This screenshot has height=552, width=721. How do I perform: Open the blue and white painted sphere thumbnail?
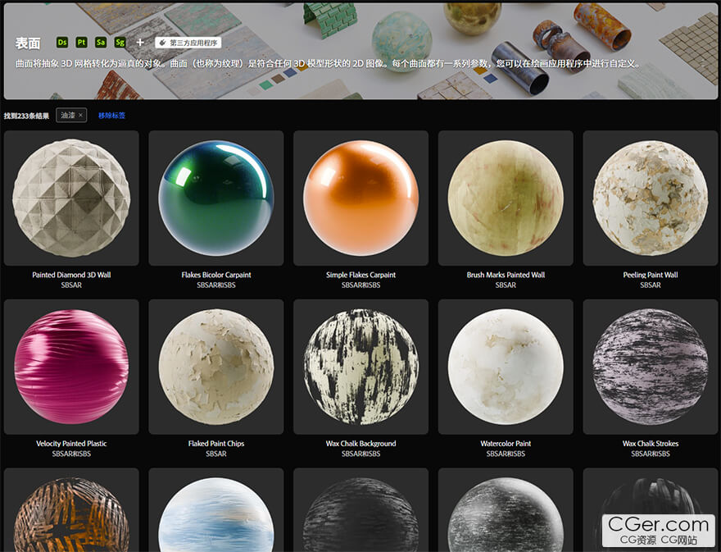216,510
